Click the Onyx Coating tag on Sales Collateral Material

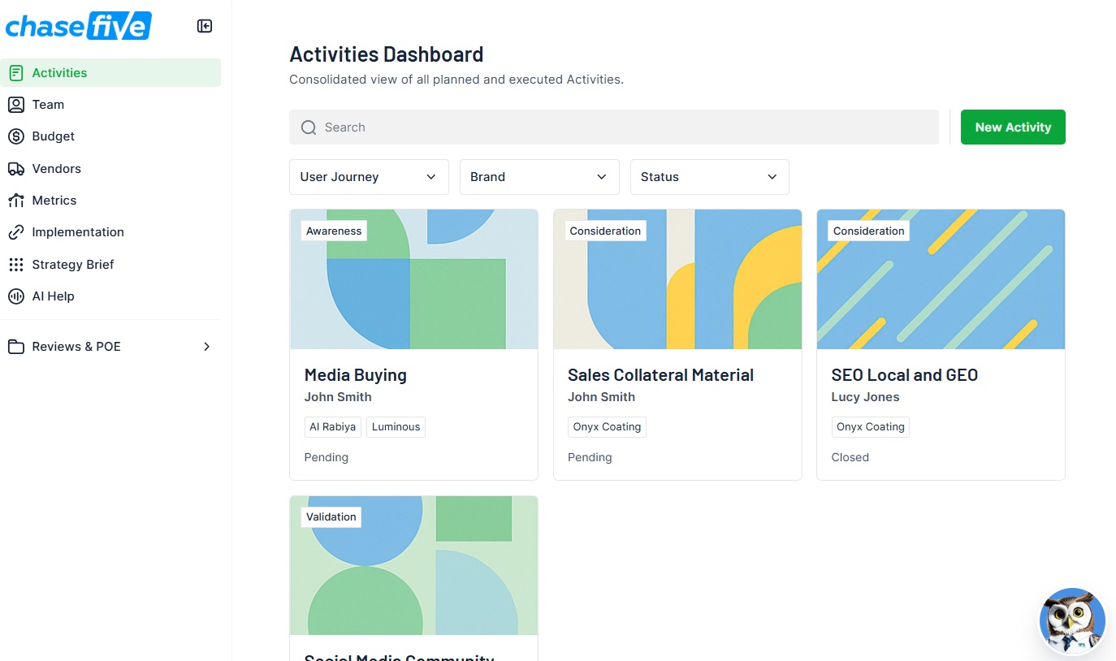tap(607, 427)
